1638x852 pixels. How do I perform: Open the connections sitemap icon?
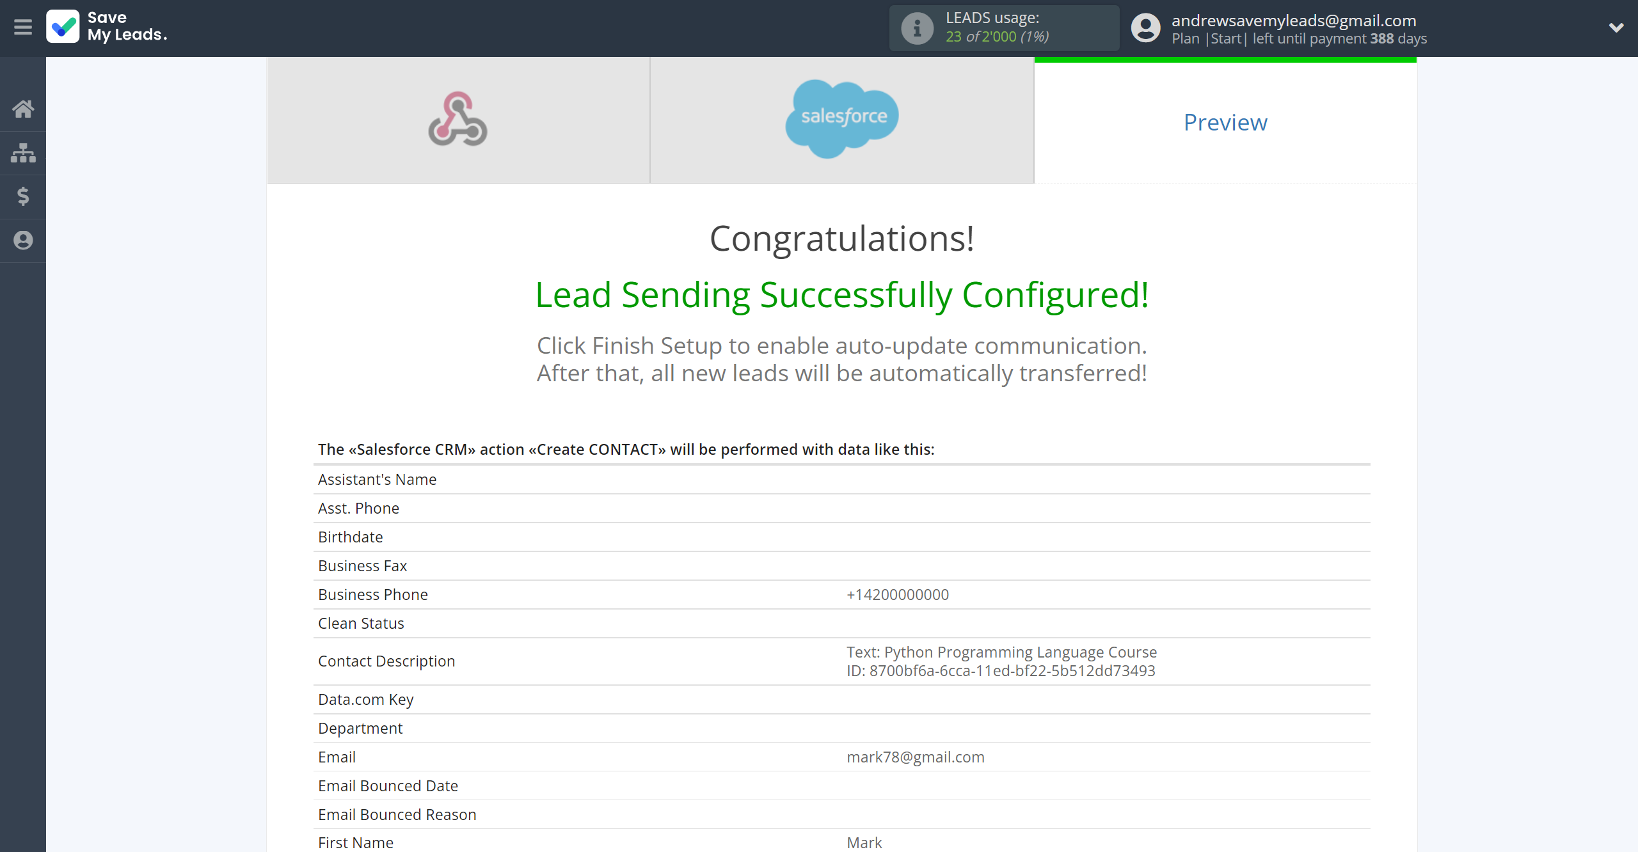23,153
